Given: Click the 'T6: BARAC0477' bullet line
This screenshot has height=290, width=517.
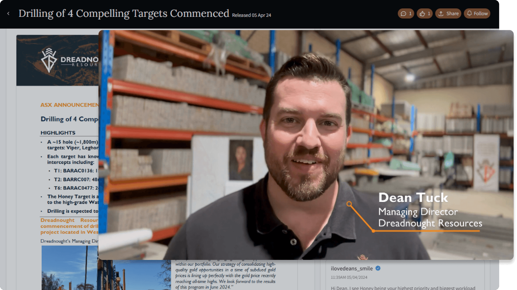Looking at the screenshot, I should point(76,188).
